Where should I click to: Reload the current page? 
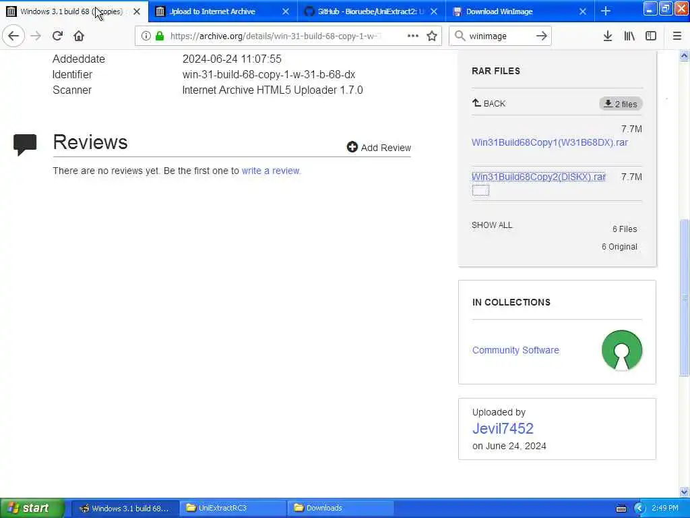point(57,36)
